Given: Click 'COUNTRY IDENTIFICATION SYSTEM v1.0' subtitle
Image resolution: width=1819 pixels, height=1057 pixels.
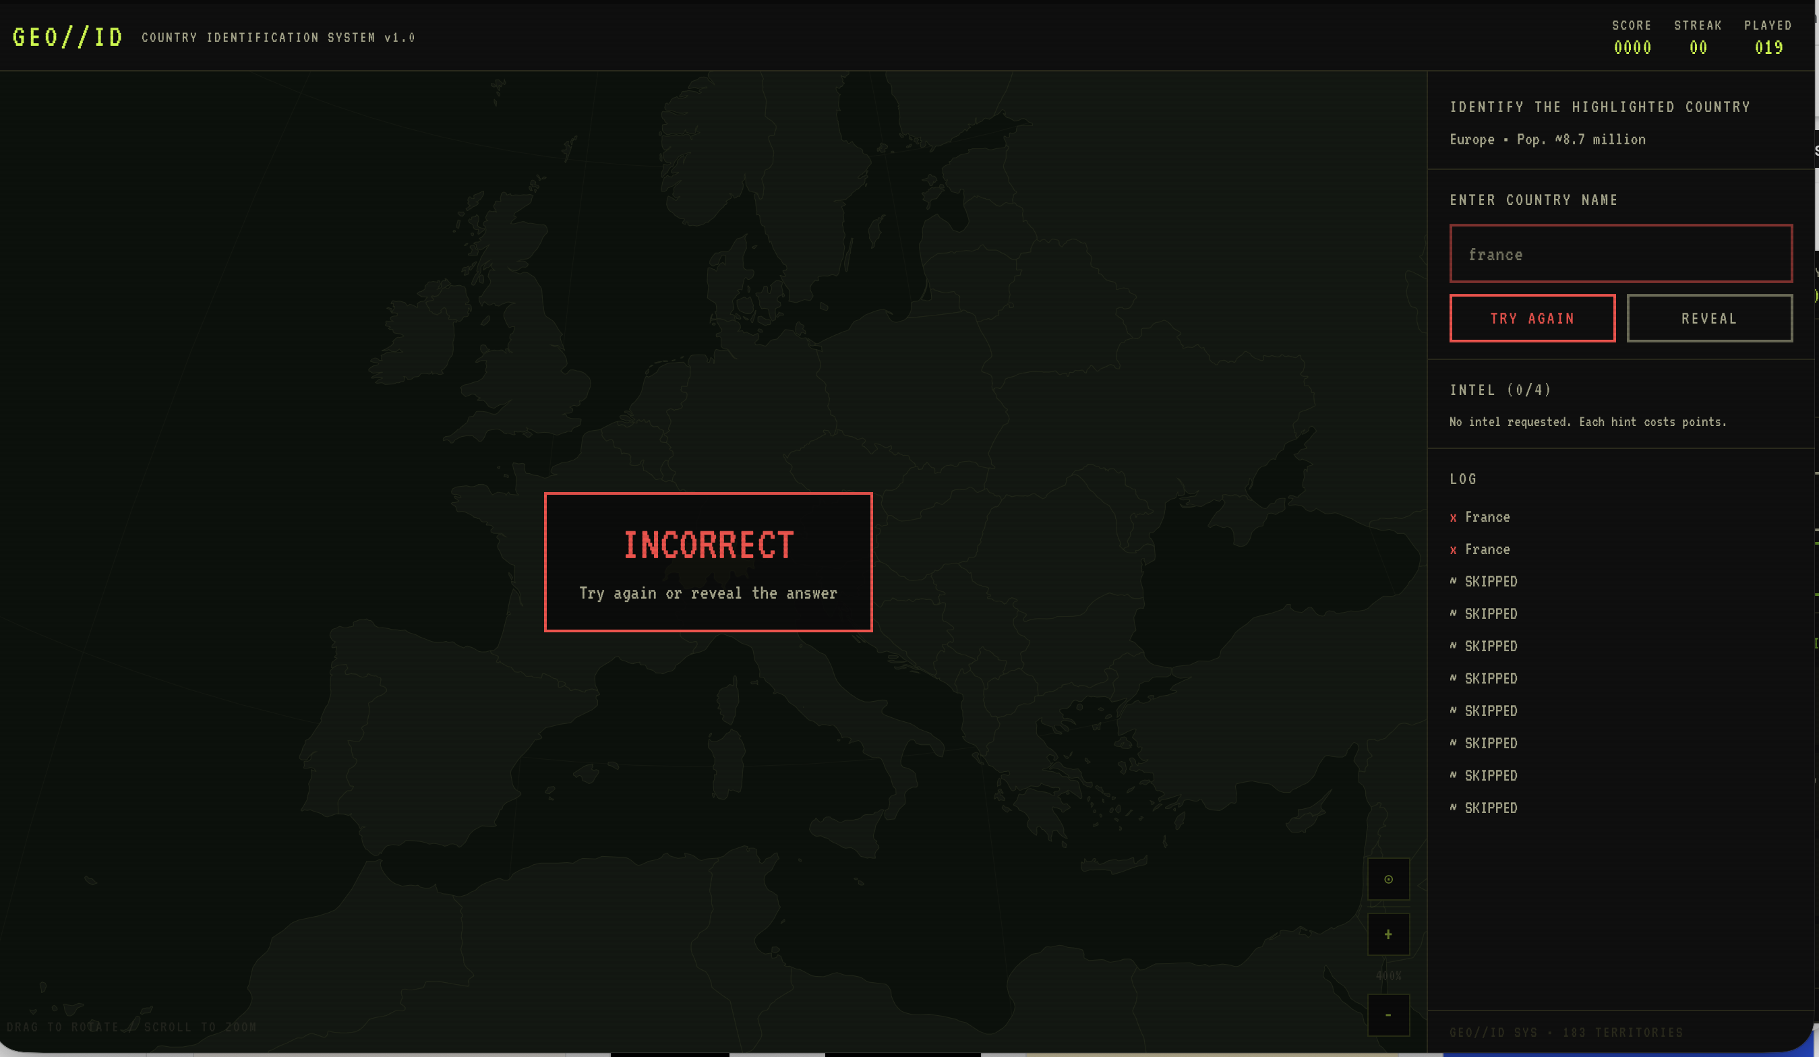Looking at the screenshot, I should pyautogui.click(x=278, y=38).
